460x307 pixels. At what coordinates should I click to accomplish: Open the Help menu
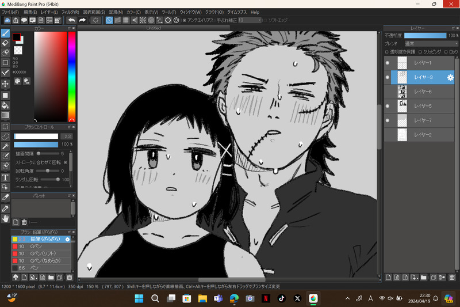click(x=255, y=12)
